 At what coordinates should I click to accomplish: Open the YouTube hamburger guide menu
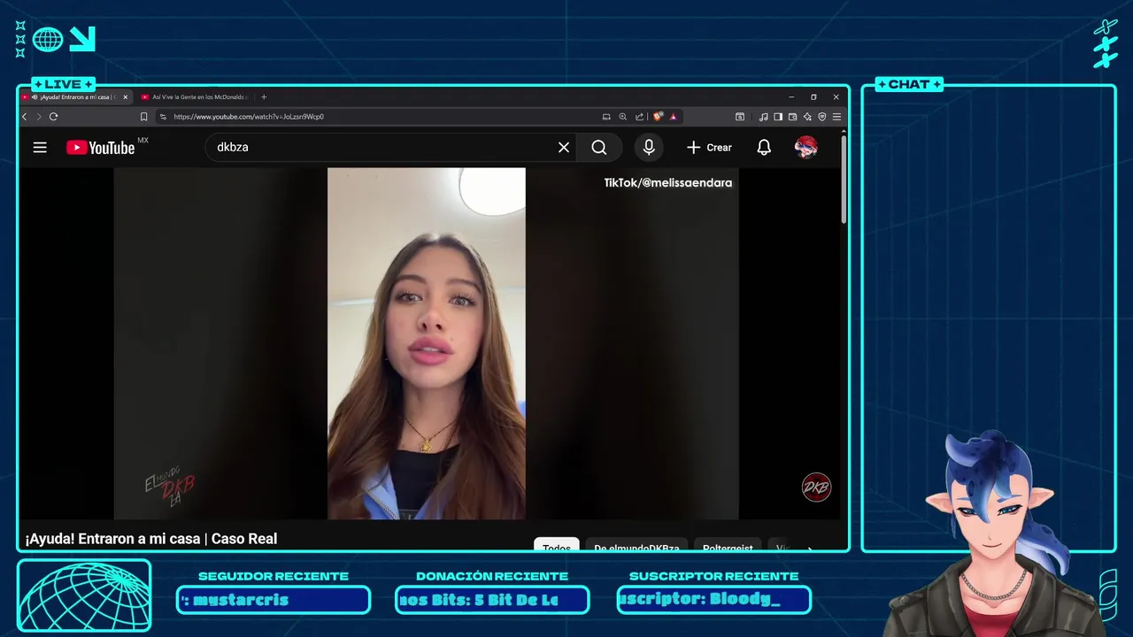pyautogui.click(x=40, y=148)
